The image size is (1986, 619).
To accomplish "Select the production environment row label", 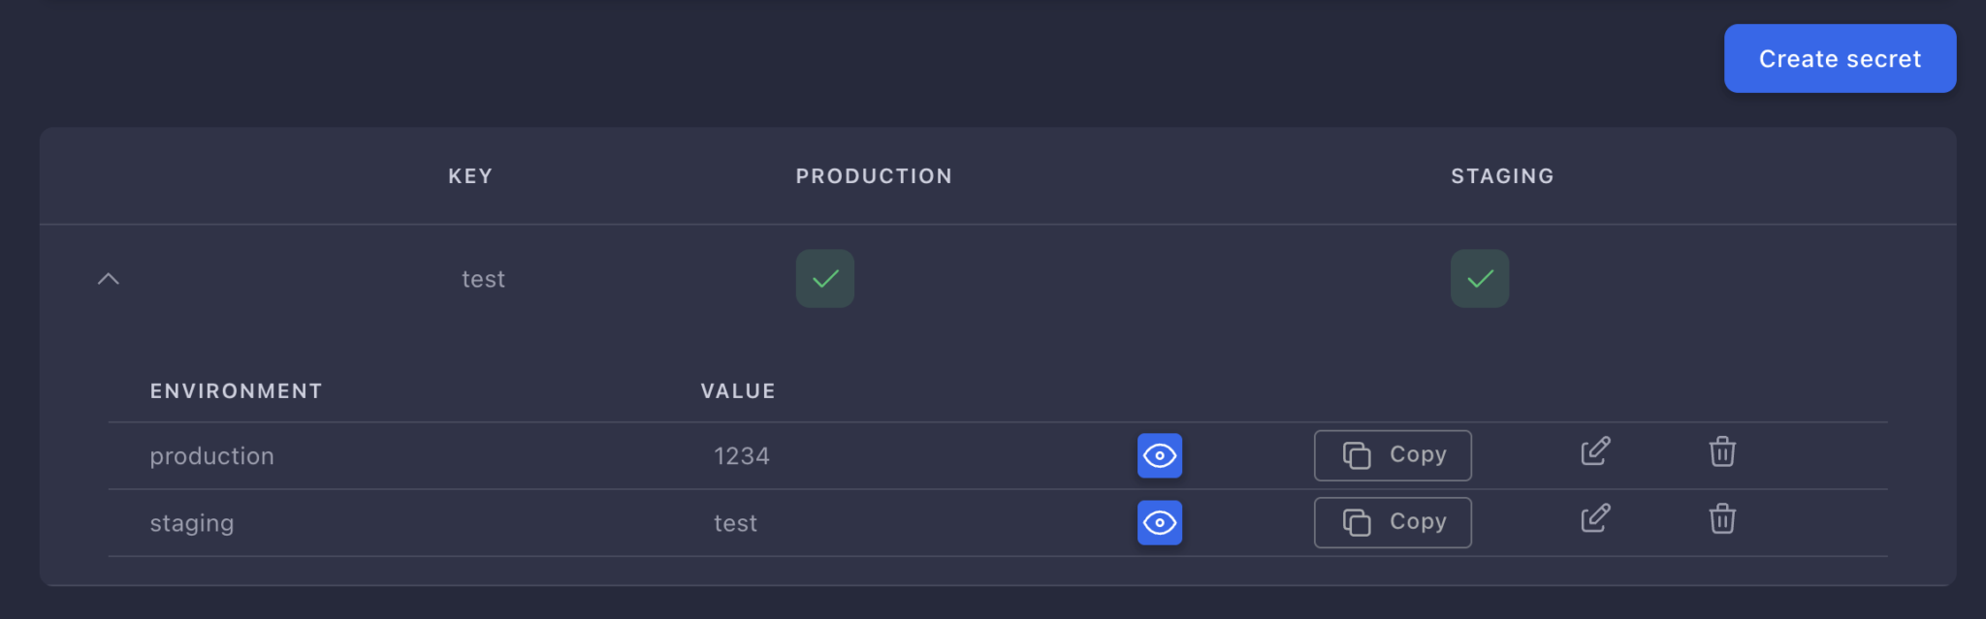I will 211,456.
